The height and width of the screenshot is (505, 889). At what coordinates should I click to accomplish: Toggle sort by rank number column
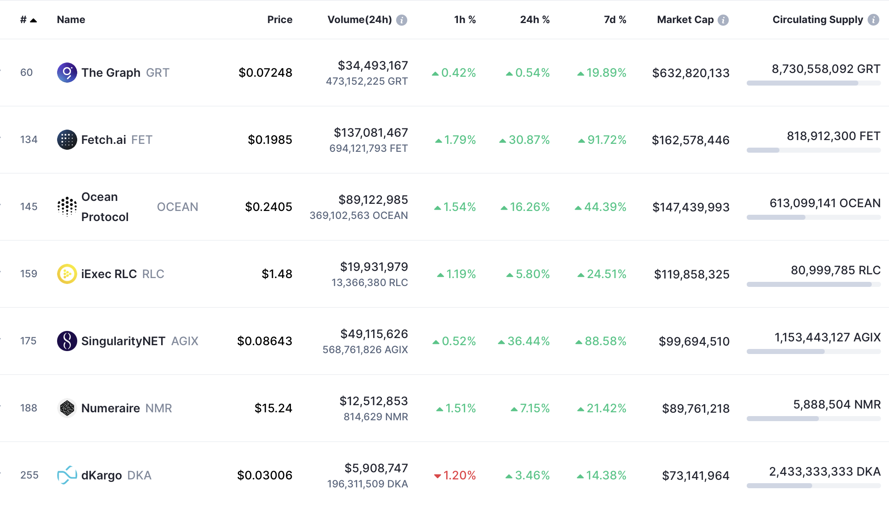pyautogui.click(x=28, y=20)
